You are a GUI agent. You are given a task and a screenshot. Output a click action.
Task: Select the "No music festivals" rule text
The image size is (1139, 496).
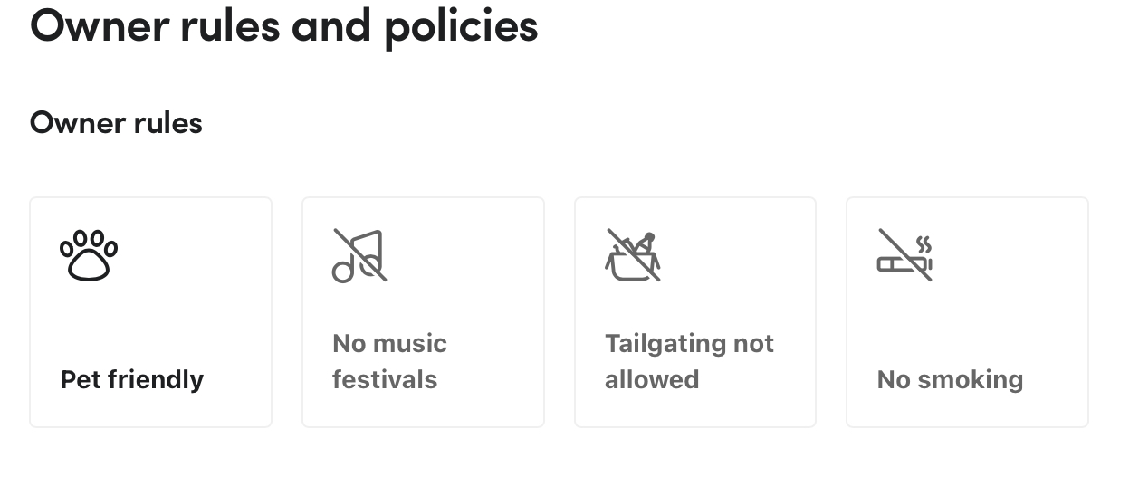click(389, 361)
